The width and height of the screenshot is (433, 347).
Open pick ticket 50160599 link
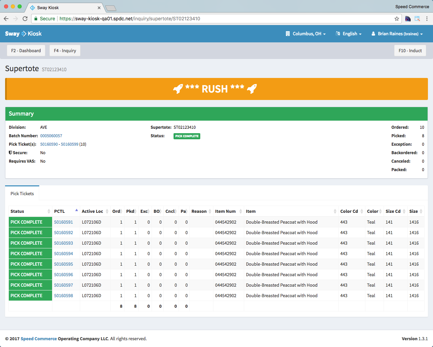[69, 144]
